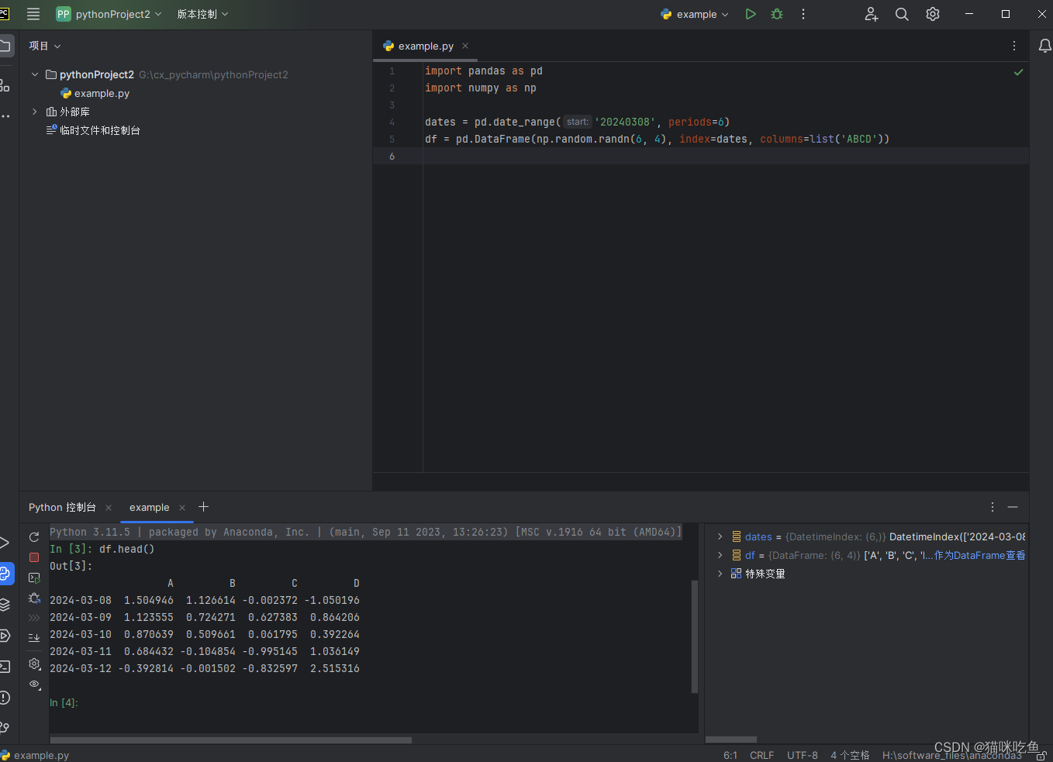Click example.py breadcrumb in status bar
Screen dimensions: 1053x762
[36, 755]
